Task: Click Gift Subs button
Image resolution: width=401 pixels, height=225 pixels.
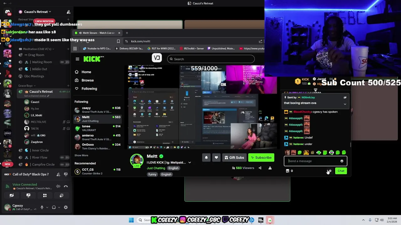Action: coord(234,157)
